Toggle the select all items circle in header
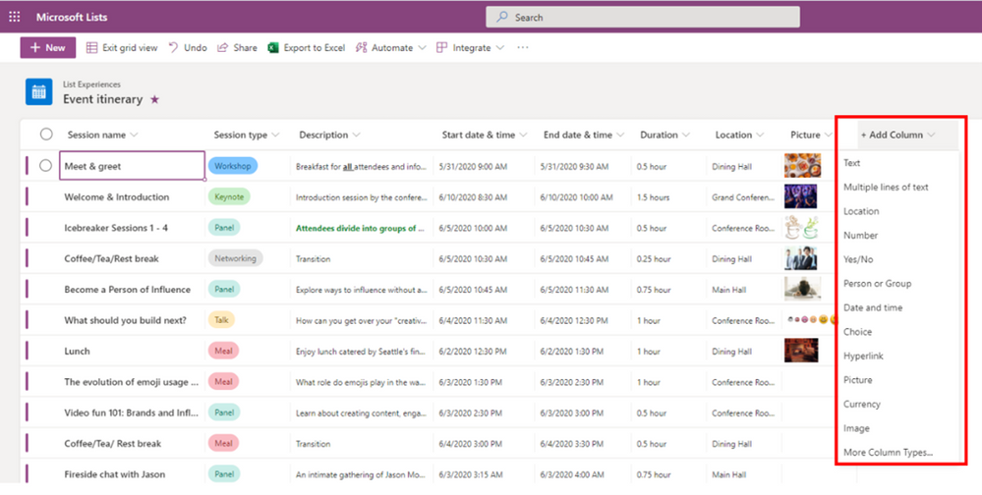This screenshot has height=495, width=982. pos(46,135)
